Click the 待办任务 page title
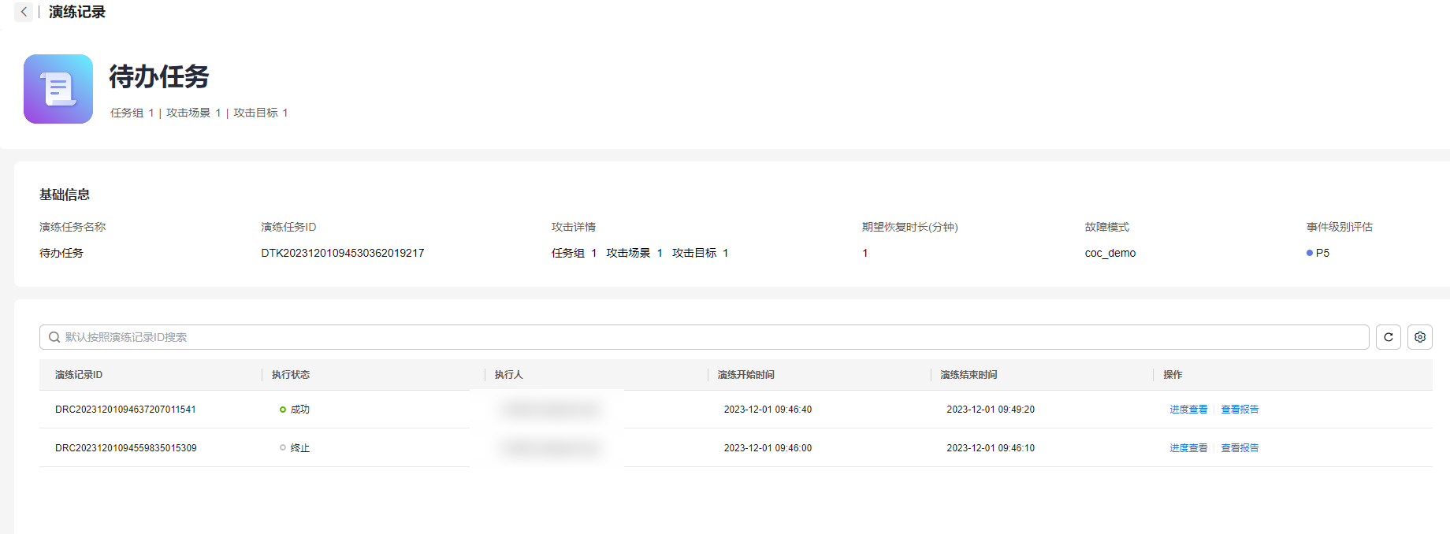Image resolution: width=1450 pixels, height=534 pixels. tap(159, 76)
